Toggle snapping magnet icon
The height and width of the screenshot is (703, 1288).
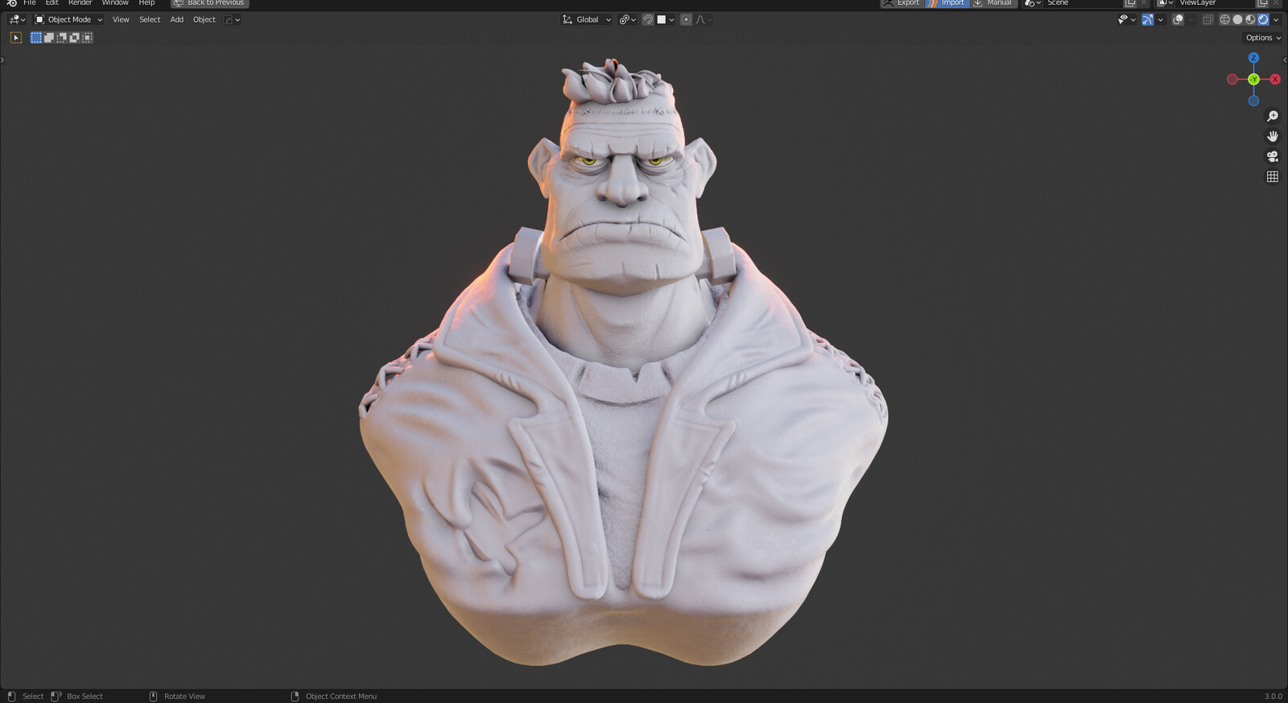point(648,19)
